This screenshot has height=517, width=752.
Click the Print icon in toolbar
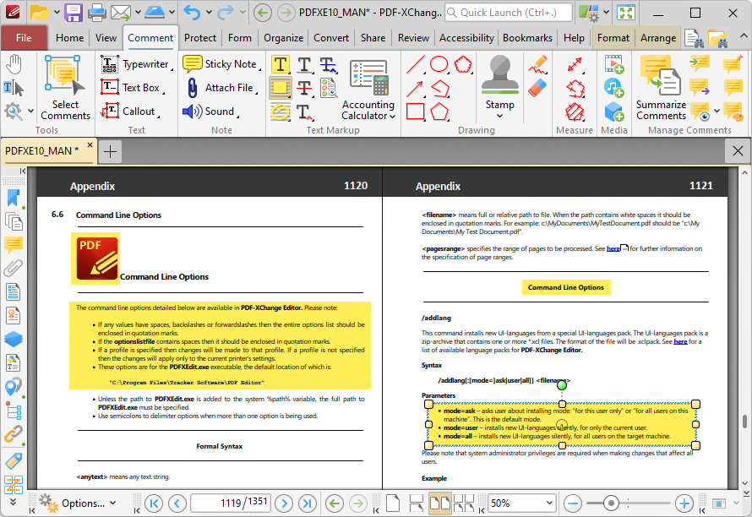(96, 13)
